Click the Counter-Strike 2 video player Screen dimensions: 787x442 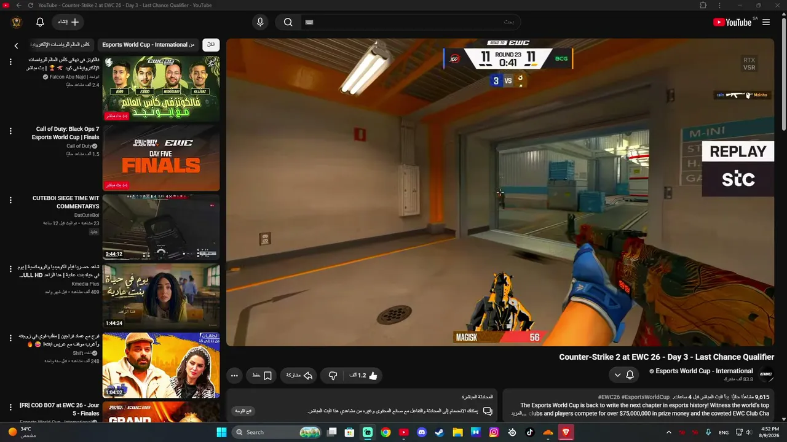pyautogui.click(x=500, y=192)
